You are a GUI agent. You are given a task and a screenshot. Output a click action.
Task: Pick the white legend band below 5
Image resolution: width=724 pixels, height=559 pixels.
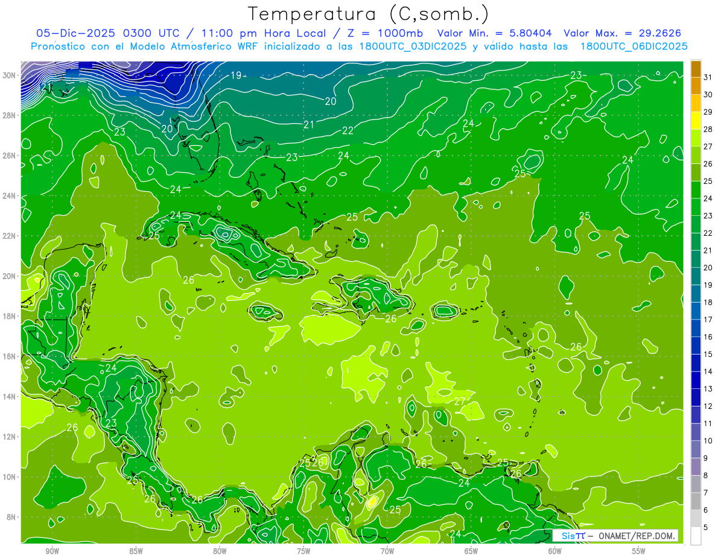click(x=696, y=536)
